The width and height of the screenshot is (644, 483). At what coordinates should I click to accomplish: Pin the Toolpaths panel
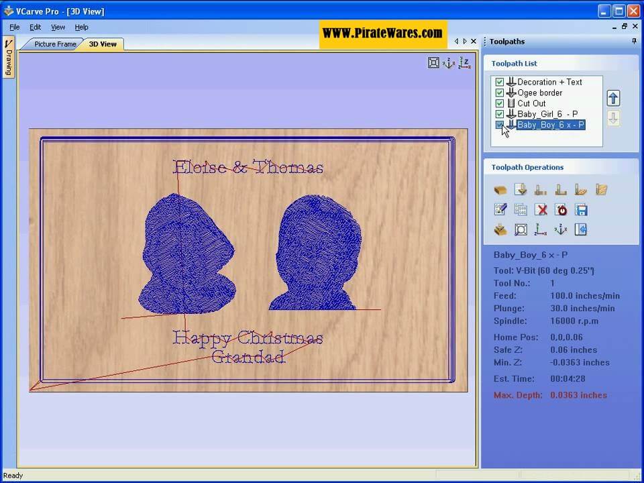tap(634, 42)
